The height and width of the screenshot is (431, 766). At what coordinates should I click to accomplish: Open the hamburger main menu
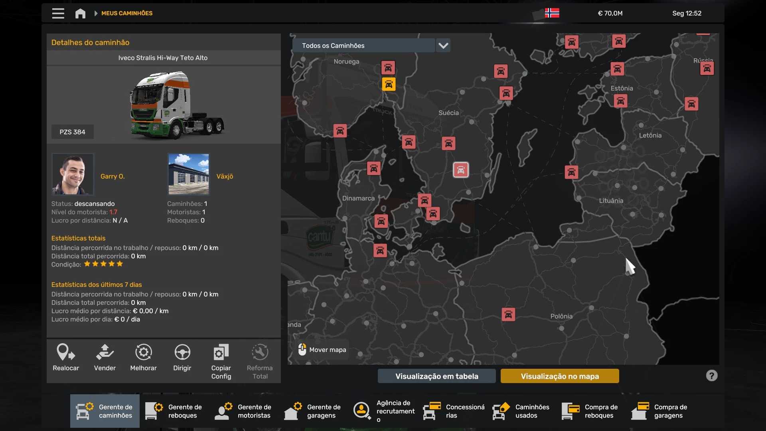(x=58, y=13)
